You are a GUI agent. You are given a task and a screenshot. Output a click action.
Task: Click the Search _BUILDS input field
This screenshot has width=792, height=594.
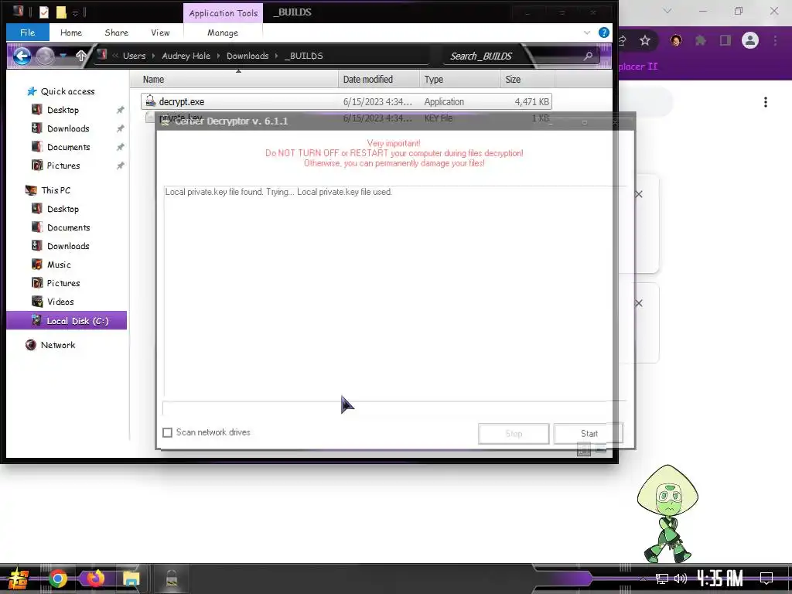[513, 56]
